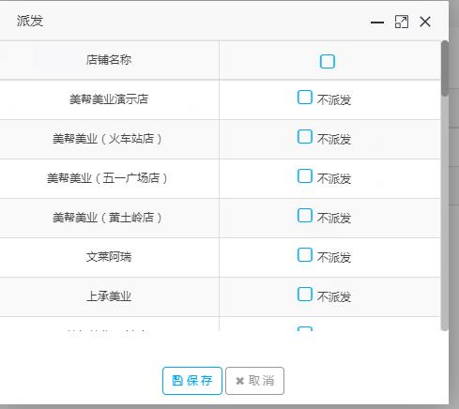
Task: Click the 取消 button
Action: click(x=254, y=381)
